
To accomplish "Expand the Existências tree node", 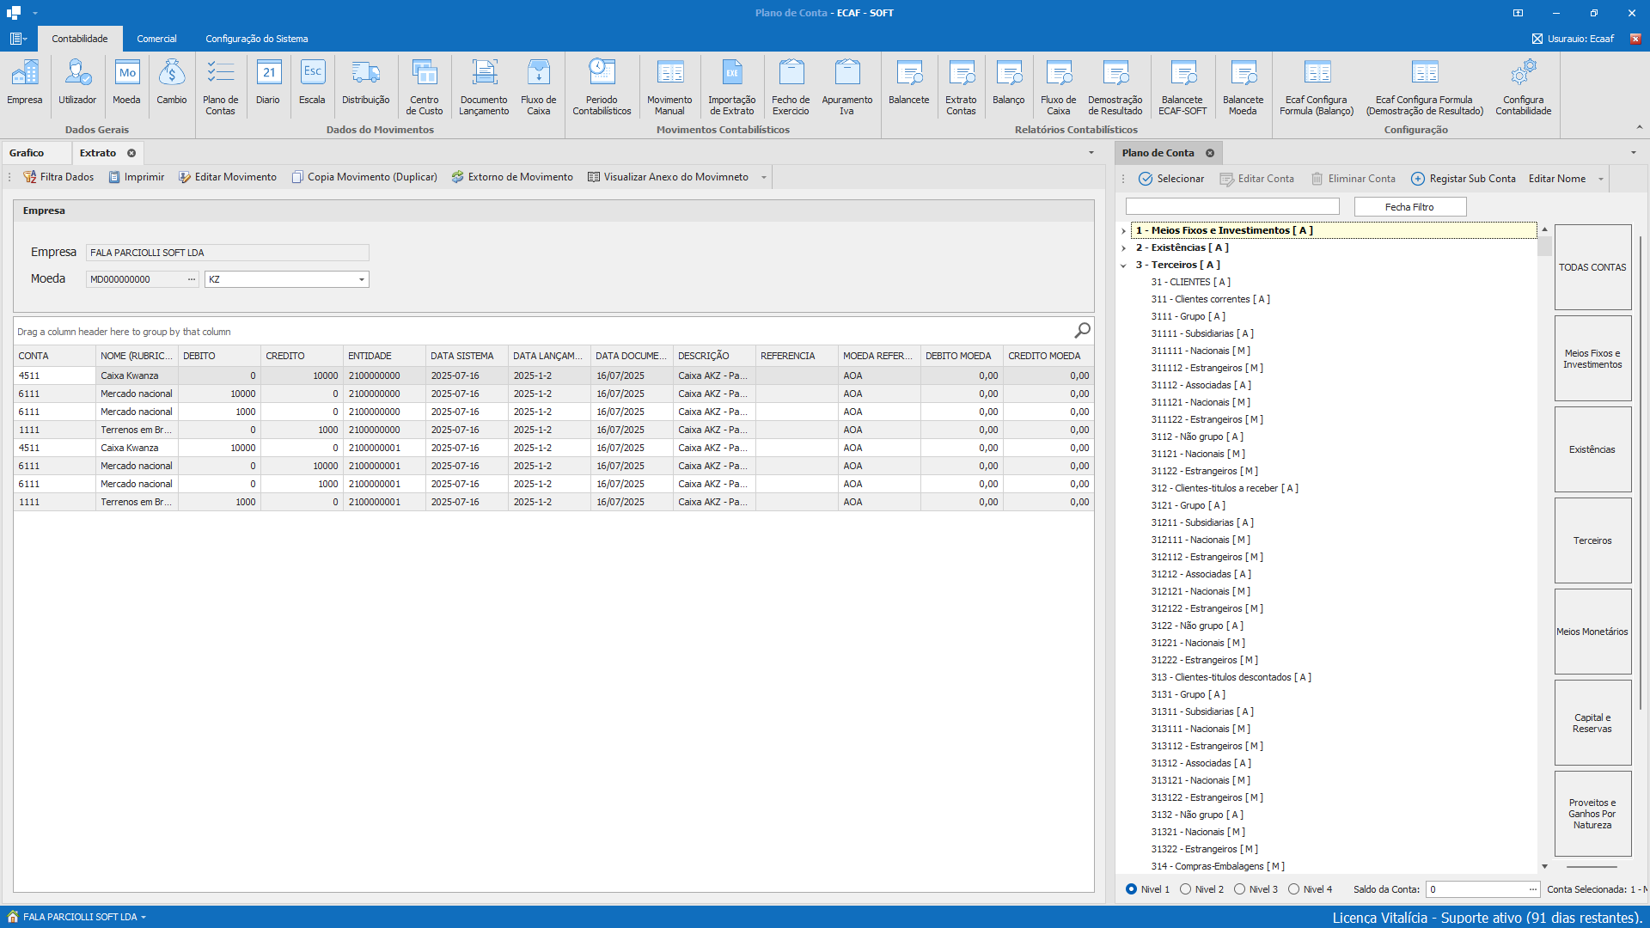I will [x=1123, y=248].
